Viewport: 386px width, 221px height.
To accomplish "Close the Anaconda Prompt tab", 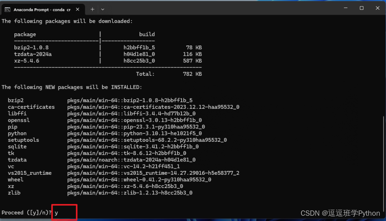I will (x=78, y=9).
